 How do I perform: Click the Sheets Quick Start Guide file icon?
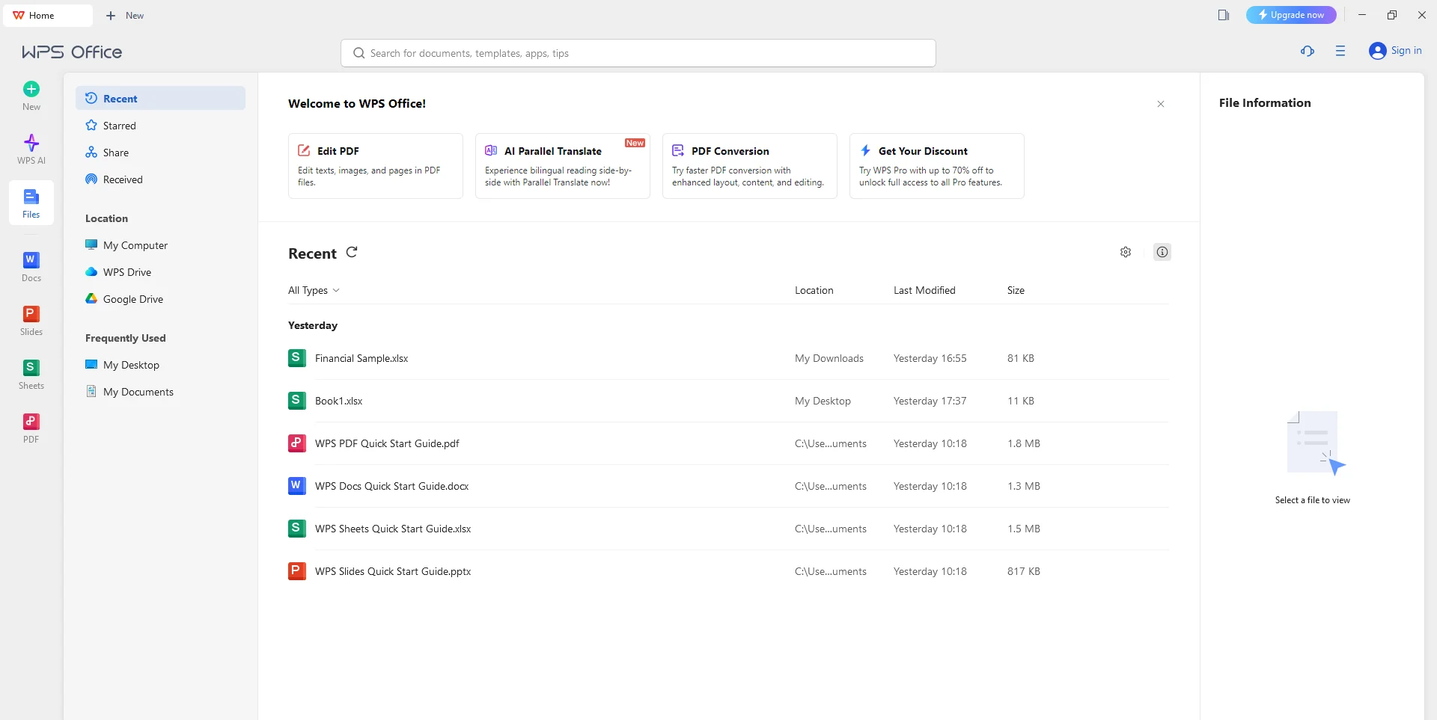tap(297, 529)
